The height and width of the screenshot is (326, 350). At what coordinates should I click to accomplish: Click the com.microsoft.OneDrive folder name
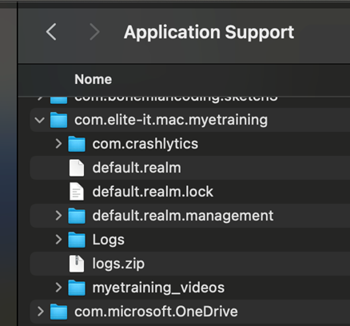156,312
